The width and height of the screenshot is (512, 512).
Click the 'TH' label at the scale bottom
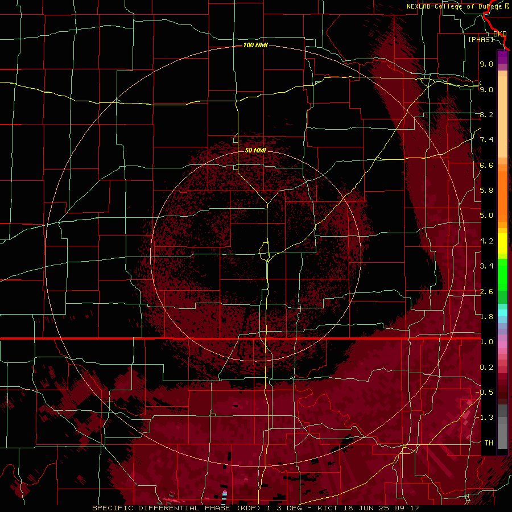pyautogui.click(x=489, y=443)
